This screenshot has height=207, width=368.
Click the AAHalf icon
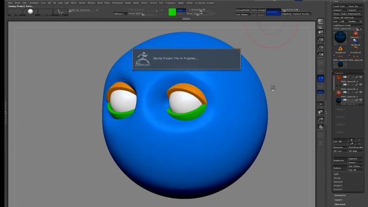[321, 56]
